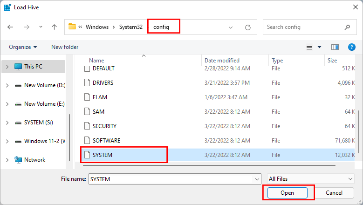
Task: Change the view layout icon
Action: click(309, 47)
